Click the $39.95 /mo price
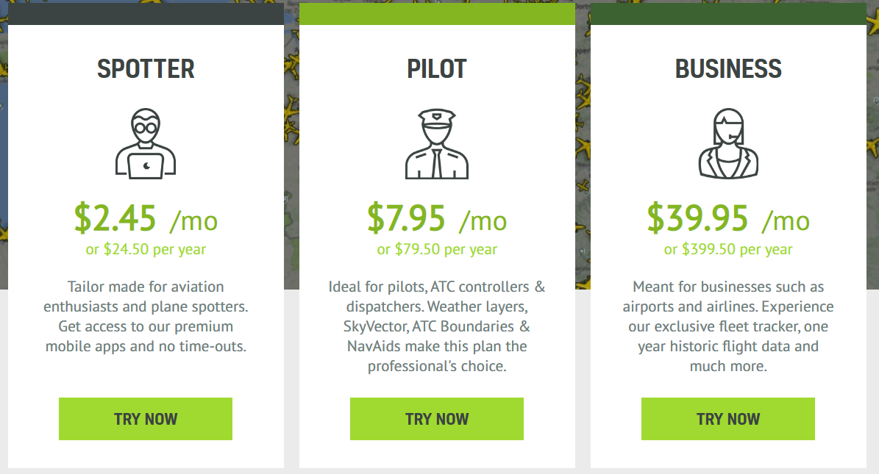 728,218
